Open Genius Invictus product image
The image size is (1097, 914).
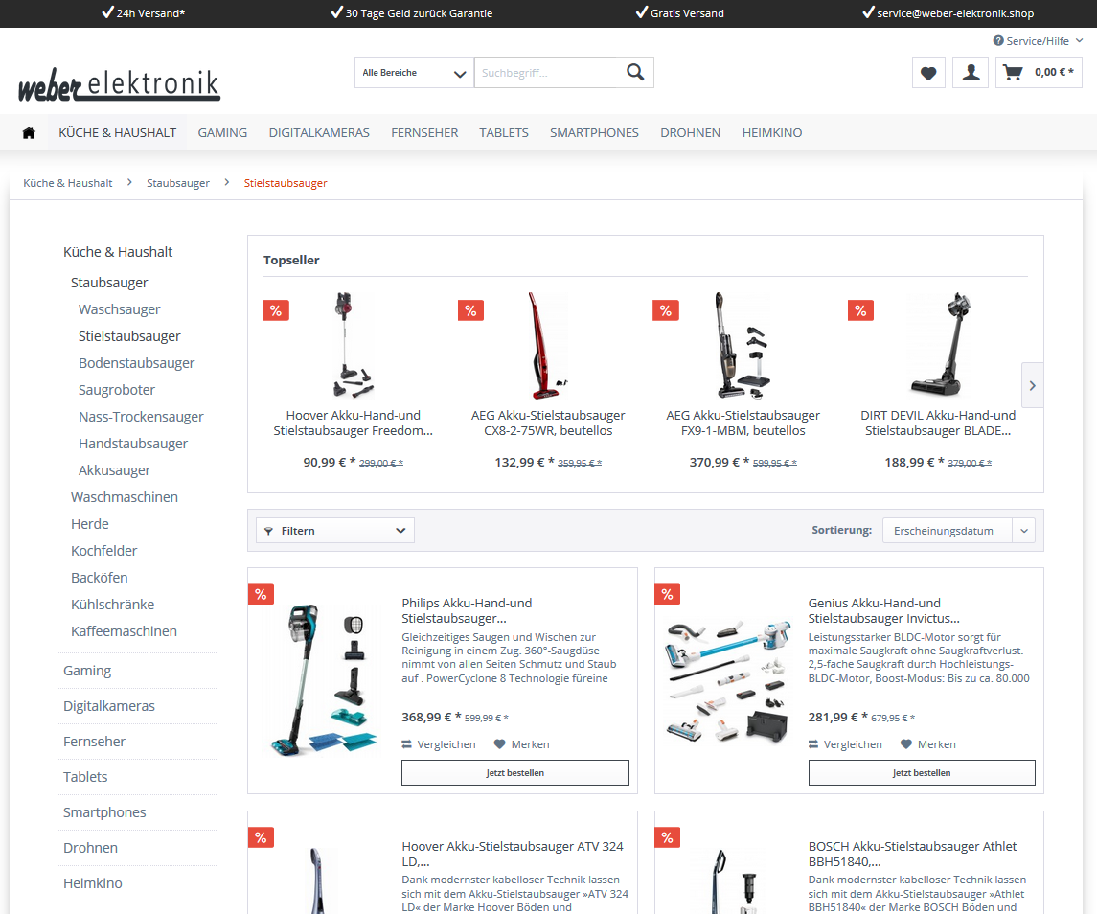click(728, 680)
